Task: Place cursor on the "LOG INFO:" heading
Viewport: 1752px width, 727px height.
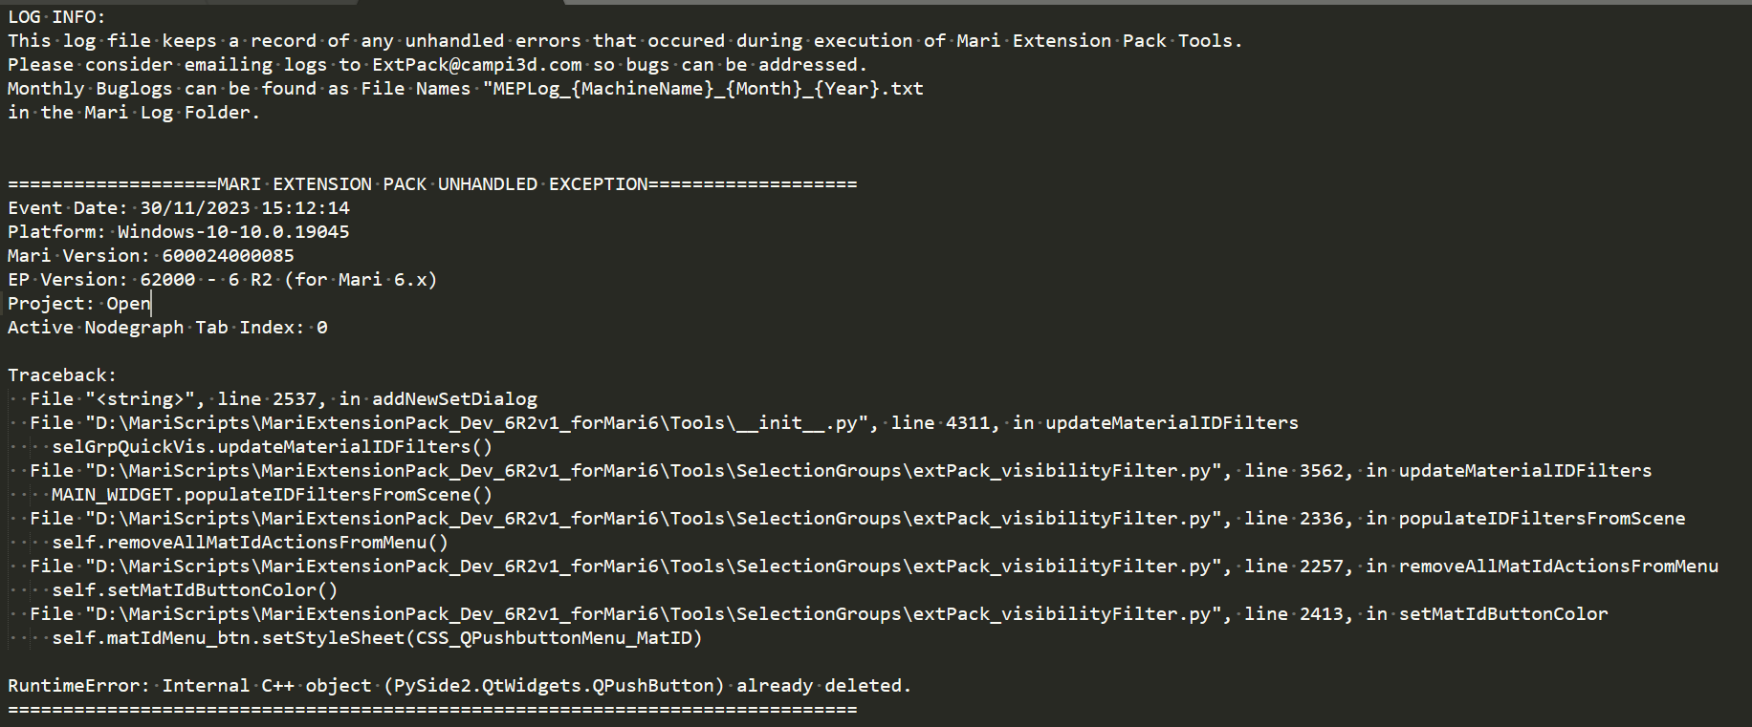Action: [x=56, y=17]
